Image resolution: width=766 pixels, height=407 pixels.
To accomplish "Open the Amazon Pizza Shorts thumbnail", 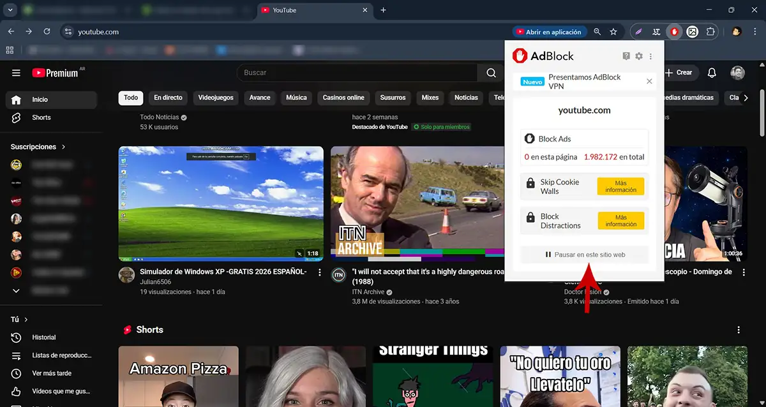I will 178,376.
